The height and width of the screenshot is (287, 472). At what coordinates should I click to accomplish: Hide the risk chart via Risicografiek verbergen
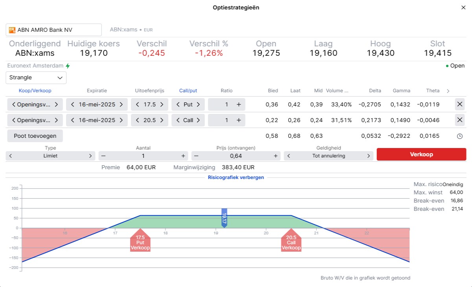click(236, 177)
